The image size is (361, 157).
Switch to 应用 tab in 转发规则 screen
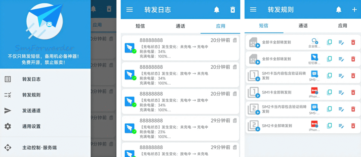tap(342, 26)
